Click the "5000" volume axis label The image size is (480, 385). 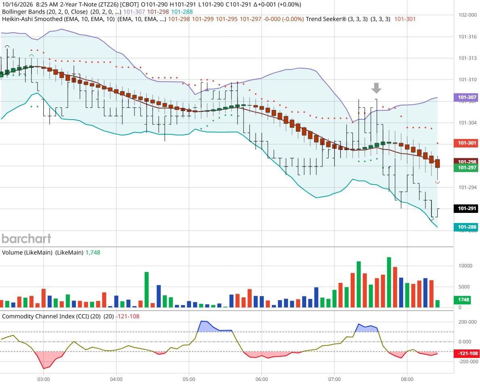pyautogui.click(x=464, y=287)
